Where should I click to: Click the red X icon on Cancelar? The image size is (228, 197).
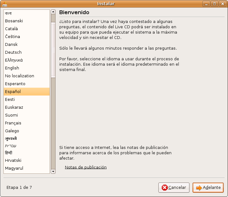[x=165, y=188]
